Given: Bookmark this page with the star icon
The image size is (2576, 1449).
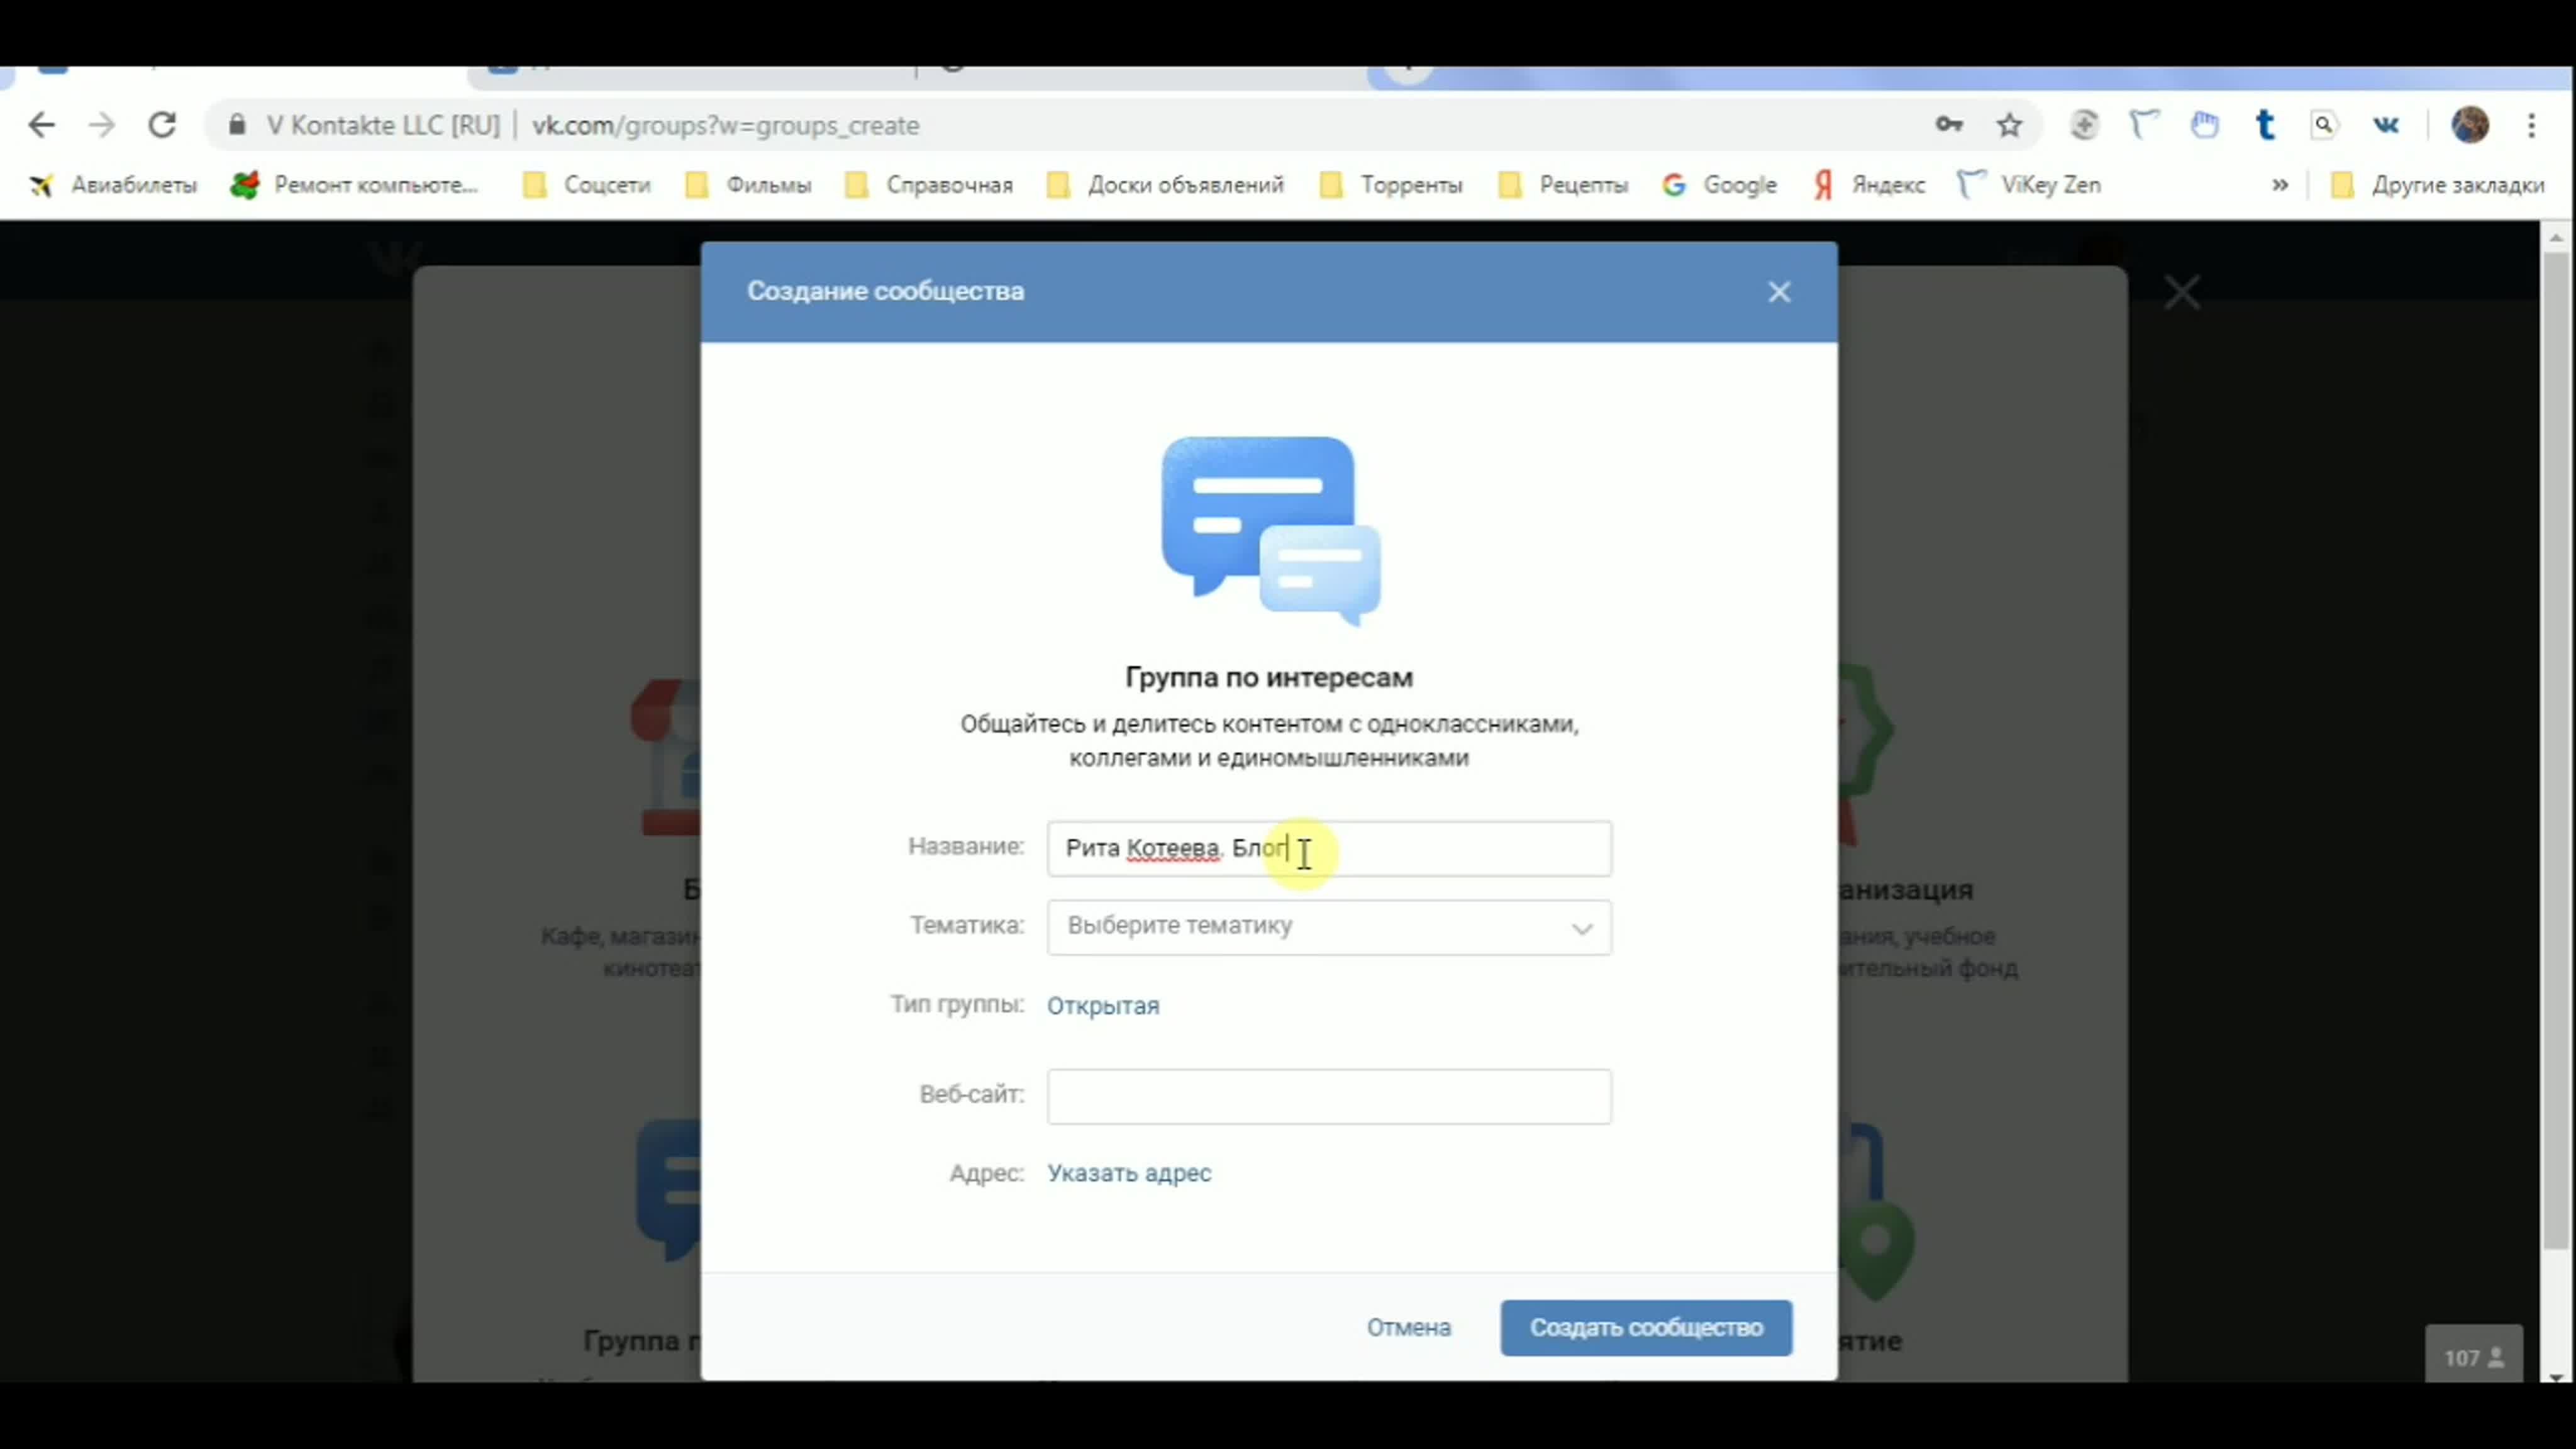Looking at the screenshot, I should 2010,125.
